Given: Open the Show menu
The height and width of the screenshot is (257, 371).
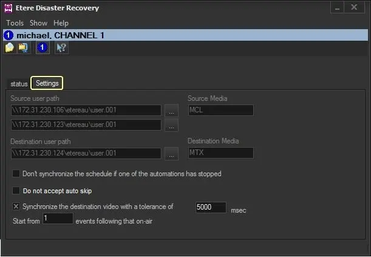Looking at the screenshot, I should pyautogui.click(x=38, y=23).
